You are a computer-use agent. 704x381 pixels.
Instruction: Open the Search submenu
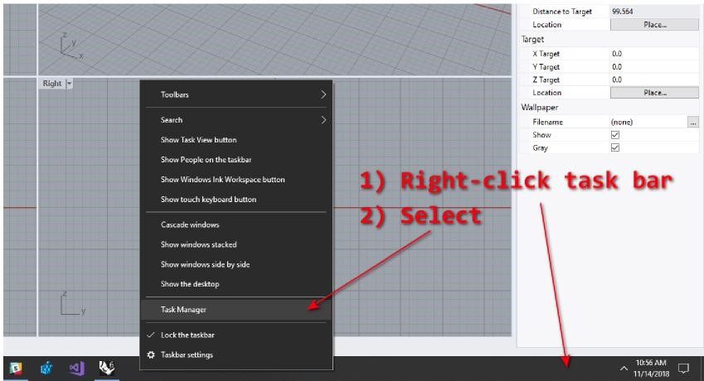236,119
